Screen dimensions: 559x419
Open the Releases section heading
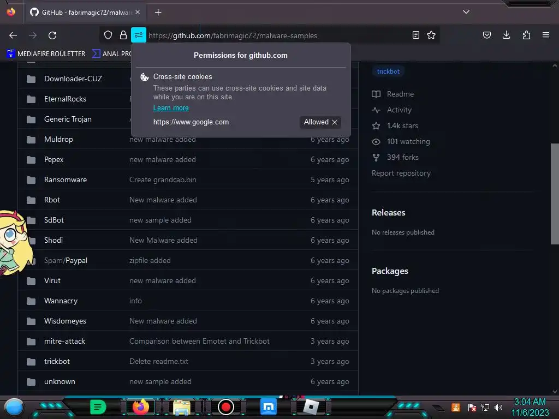click(389, 213)
